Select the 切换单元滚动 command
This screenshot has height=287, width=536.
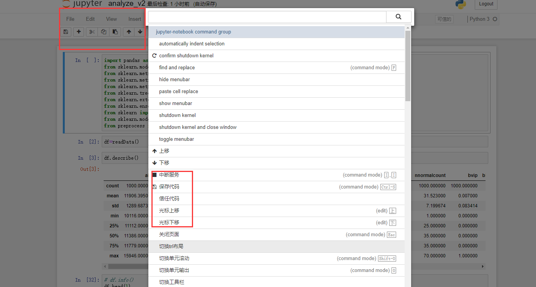277,259
